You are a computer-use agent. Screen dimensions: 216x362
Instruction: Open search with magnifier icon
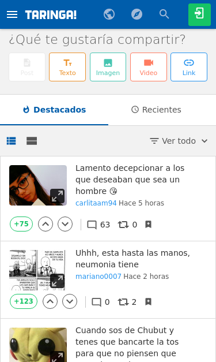pos(164,14)
